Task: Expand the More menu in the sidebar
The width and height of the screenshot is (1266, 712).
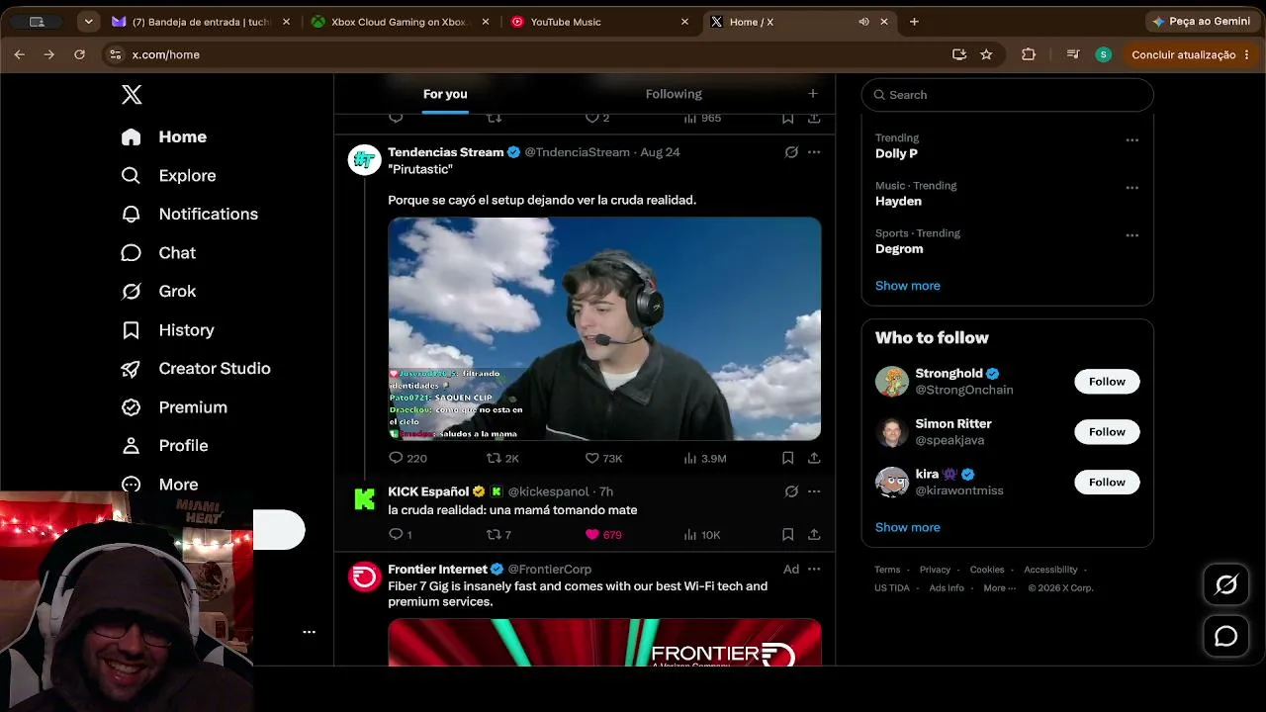Action: coord(159,485)
